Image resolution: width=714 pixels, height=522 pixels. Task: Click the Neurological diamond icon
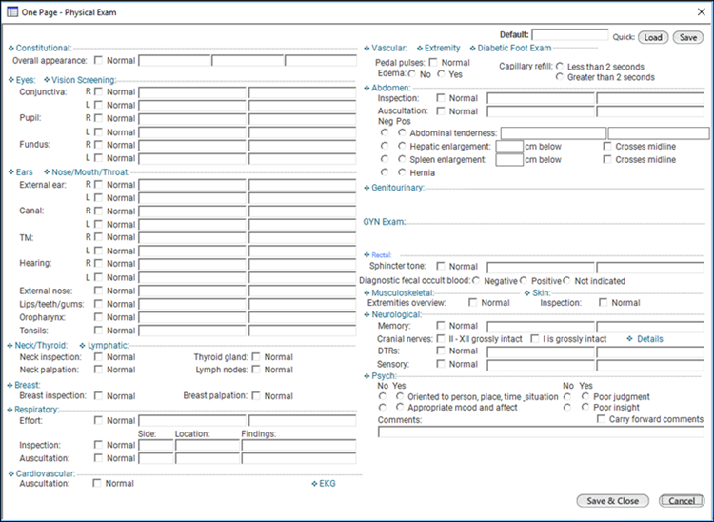367,314
